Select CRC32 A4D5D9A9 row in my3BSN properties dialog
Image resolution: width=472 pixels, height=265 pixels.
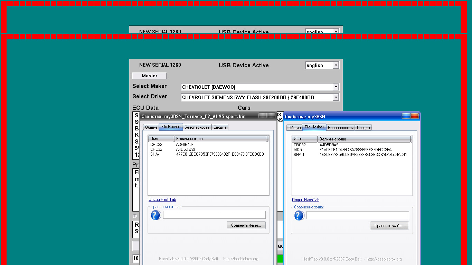[351, 145]
